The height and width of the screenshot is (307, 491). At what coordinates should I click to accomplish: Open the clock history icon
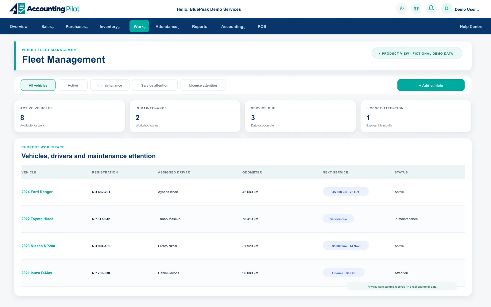coord(401,9)
